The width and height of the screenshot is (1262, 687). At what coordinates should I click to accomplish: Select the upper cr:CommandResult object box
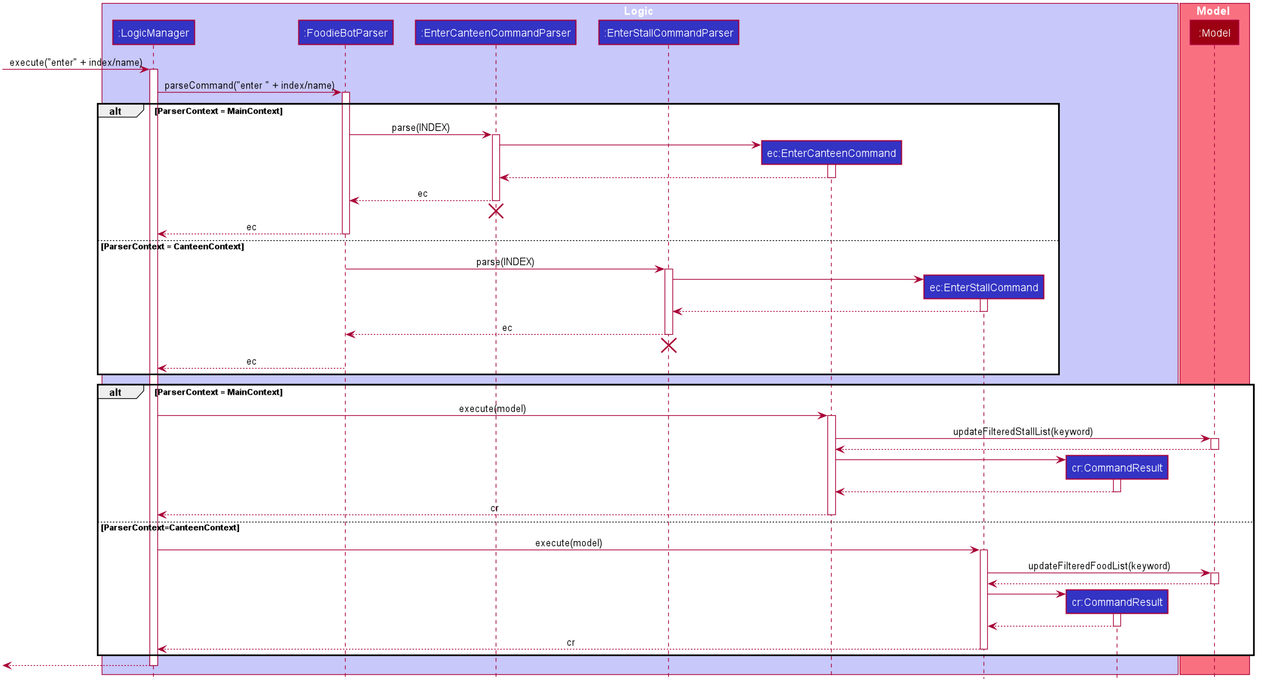point(1117,467)
